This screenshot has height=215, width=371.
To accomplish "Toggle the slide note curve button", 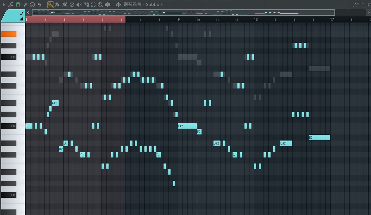I will click(22, 13).
